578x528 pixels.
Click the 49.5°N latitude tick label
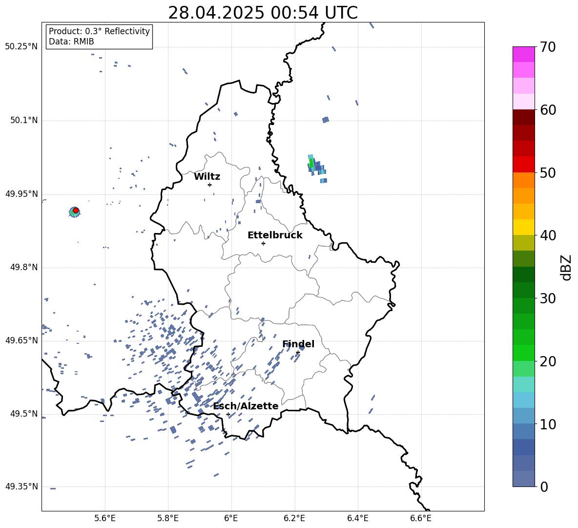pyautogui.click(x=24, y=414)
